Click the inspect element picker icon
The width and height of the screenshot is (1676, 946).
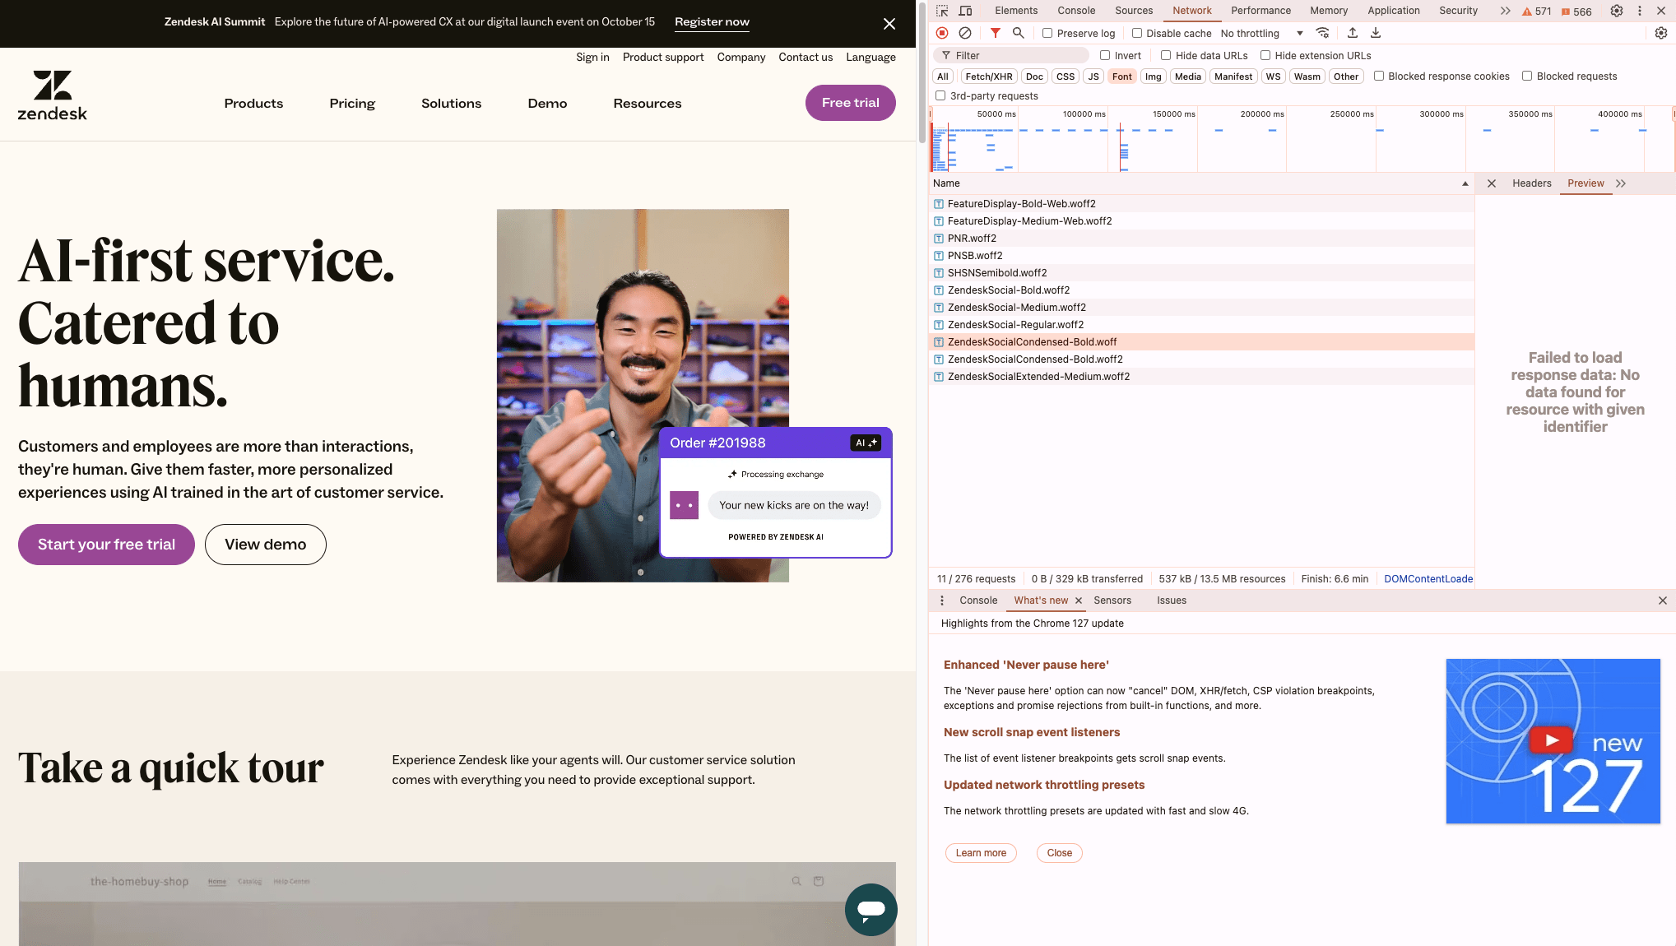942,11
